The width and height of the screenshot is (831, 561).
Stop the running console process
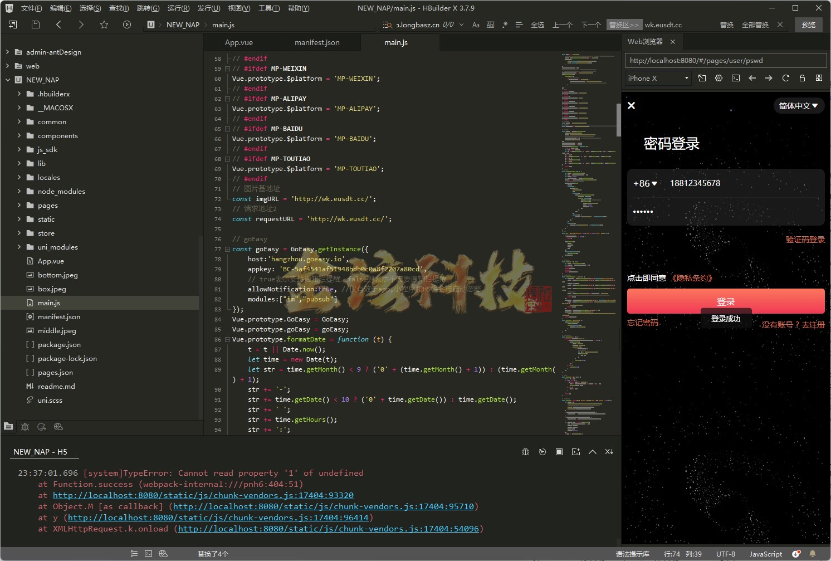(x=559, y=452)
